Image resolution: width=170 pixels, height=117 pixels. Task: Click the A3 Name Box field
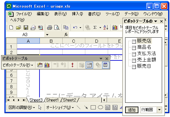pyautogui.click(x=25, y=35)
